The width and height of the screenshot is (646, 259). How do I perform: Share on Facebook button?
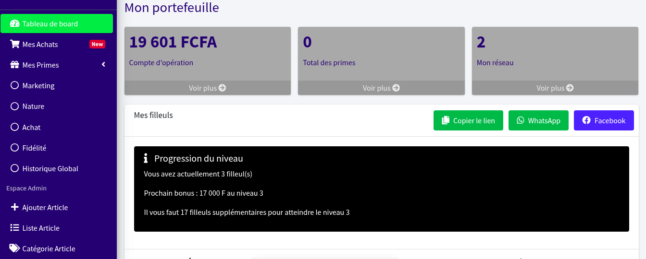(x=604, y=120)
